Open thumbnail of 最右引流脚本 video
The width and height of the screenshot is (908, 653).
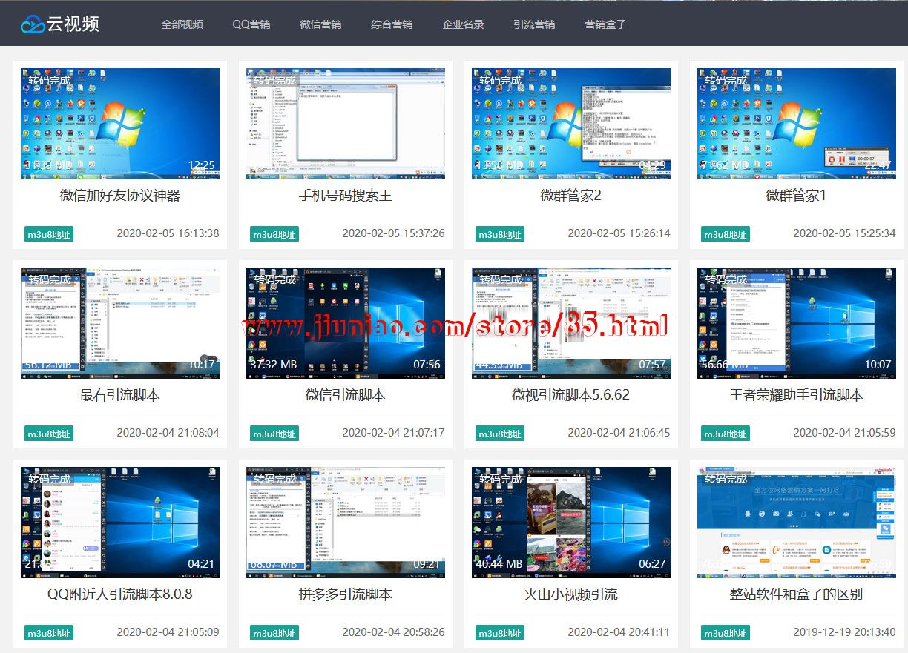click(x=120, y=323)
